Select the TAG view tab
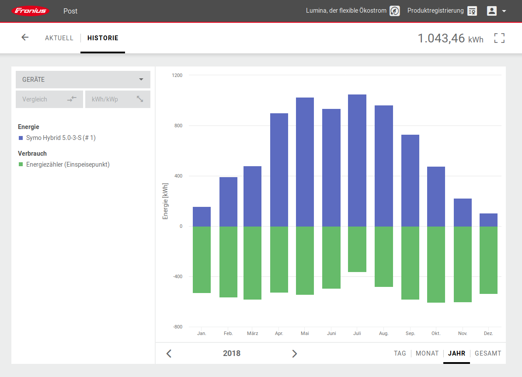This screenshot has height=377, width=522. tap(400, 353)
